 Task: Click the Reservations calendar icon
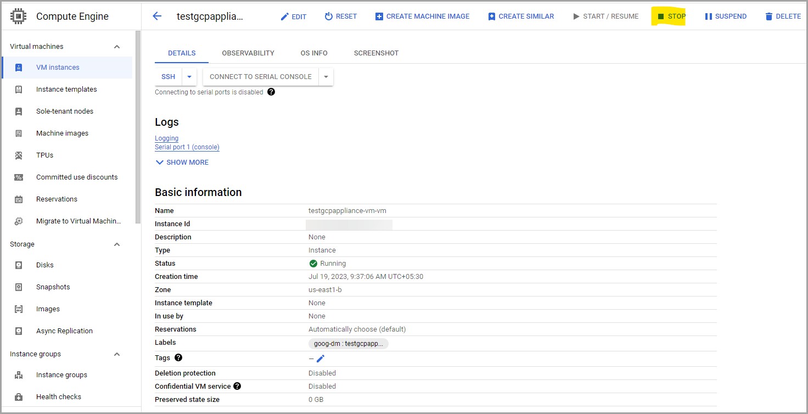(19, 199)
